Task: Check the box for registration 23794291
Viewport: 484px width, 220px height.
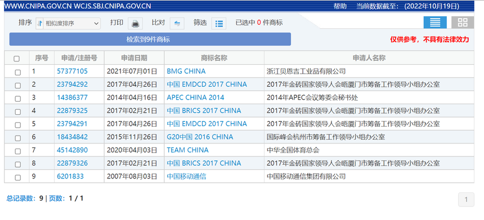Action: pyautogui.click(x=17, y=125)
